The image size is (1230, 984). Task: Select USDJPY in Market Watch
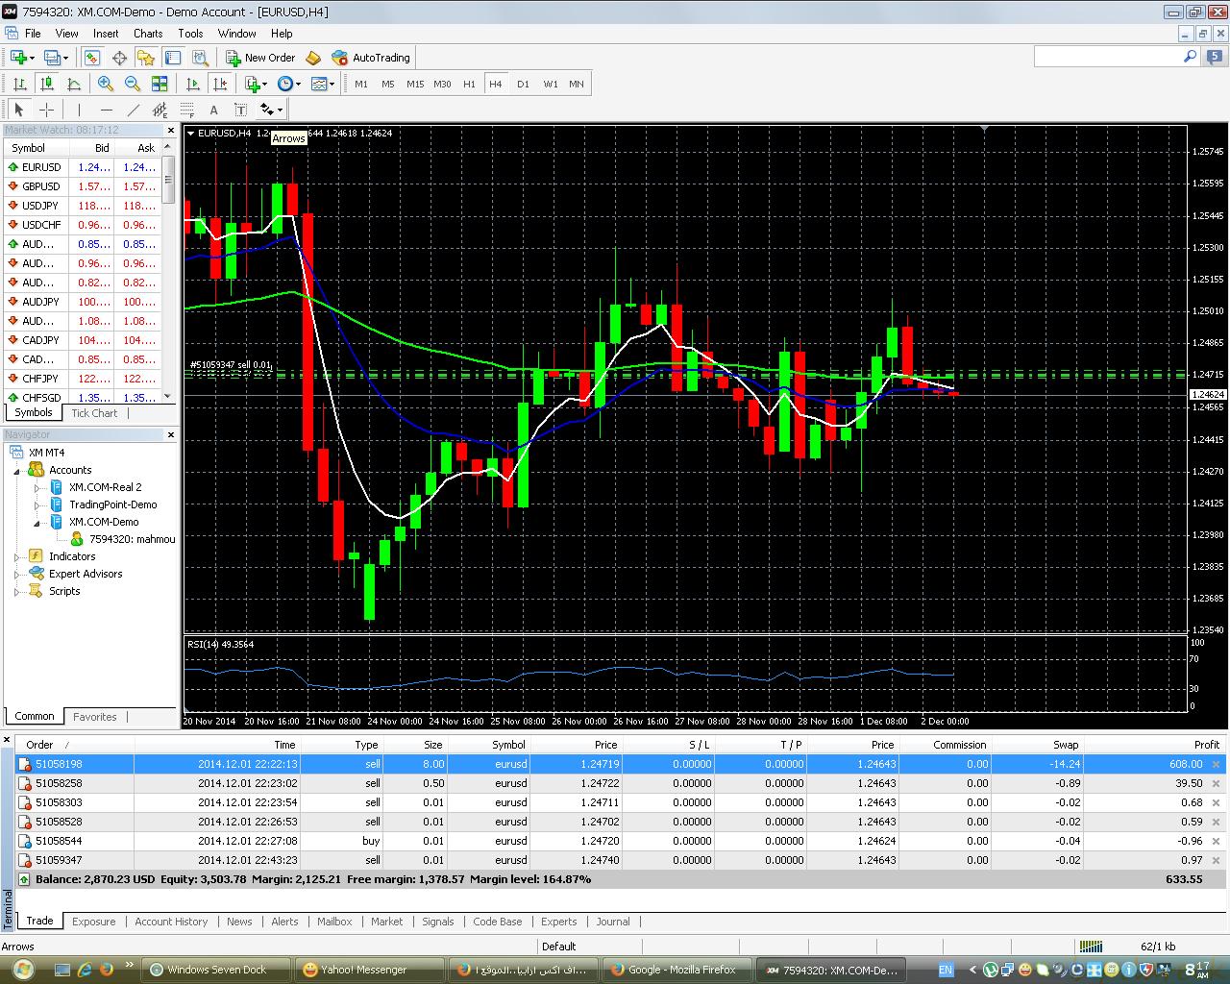click(x=82, y=206)
